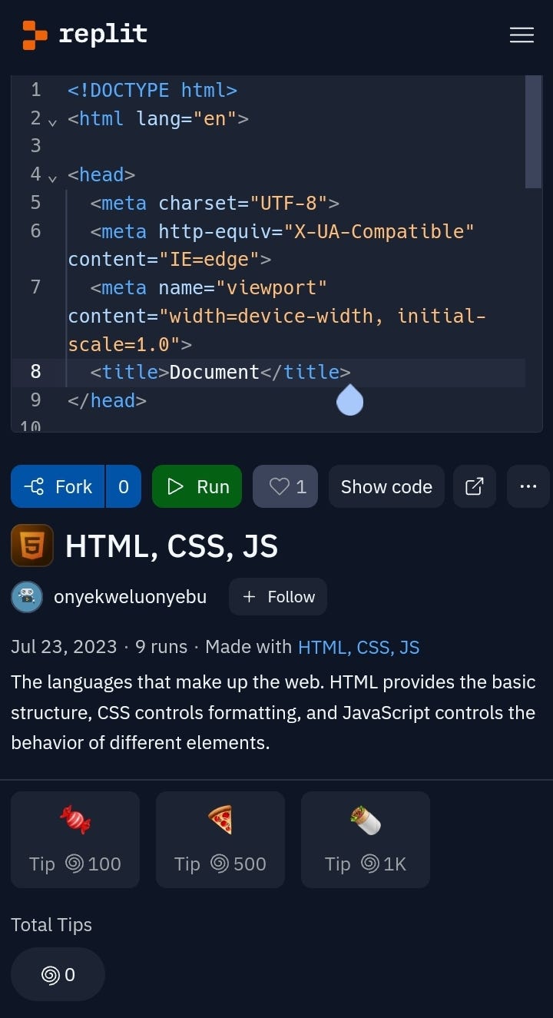Click the cyclone icon in Total Tips
Viewport: 553px width, 1018px height.
coord(48,974)
